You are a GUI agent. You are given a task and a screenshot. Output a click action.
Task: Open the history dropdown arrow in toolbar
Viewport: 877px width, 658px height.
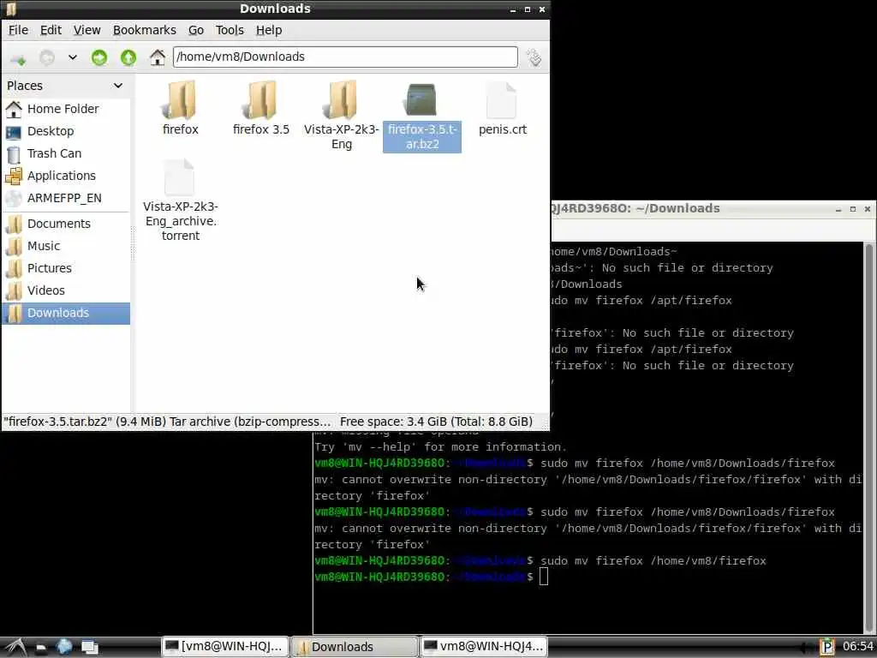[73, 57]
